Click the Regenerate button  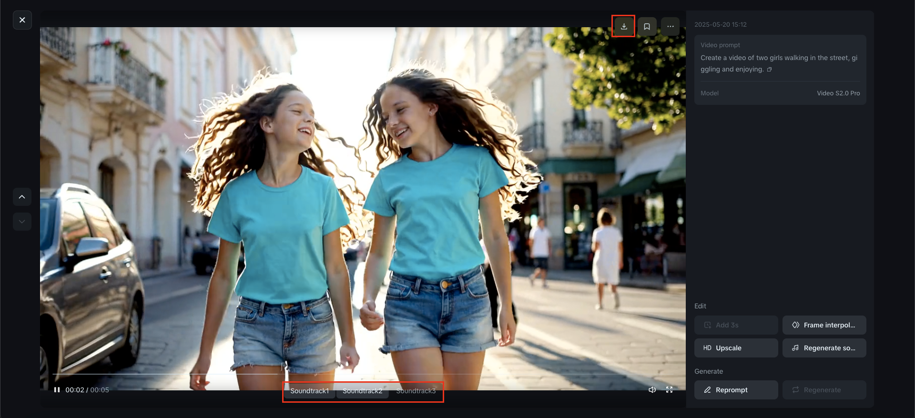coord(824,390)
